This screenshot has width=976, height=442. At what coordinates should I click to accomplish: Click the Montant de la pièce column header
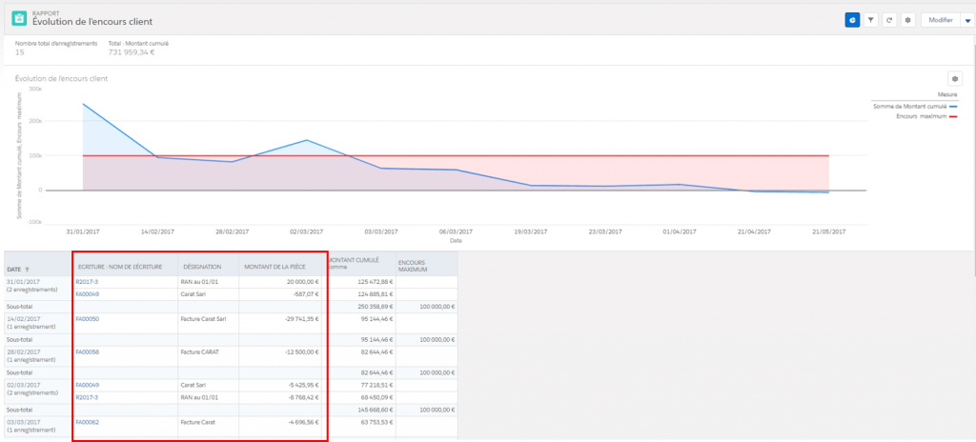tap(276, 267)
